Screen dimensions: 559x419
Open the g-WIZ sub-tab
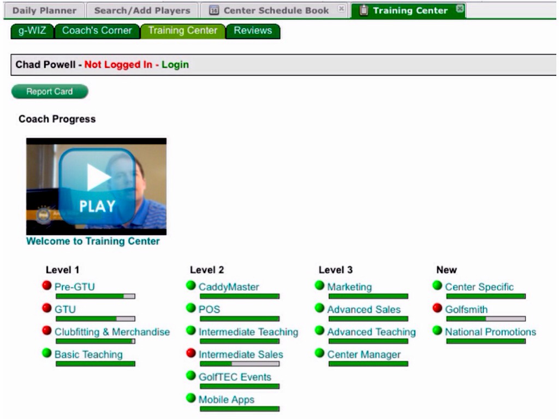click(x=32, y=31)
